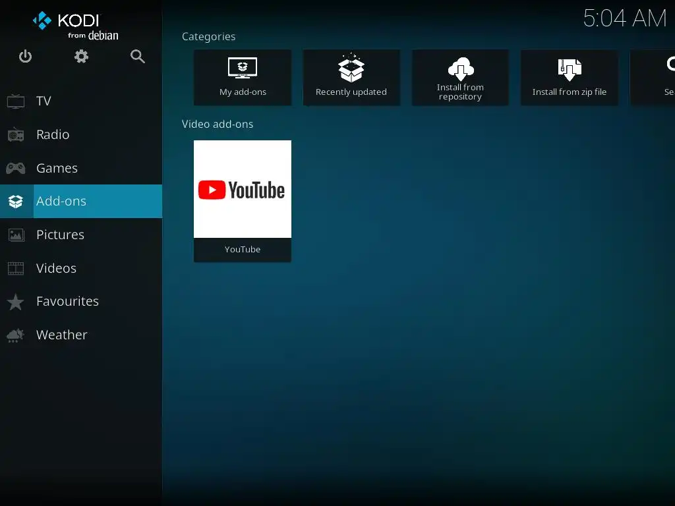Click the power icon in the sidebar
This screenshot has height=506, width=675.
click(26, 57)
